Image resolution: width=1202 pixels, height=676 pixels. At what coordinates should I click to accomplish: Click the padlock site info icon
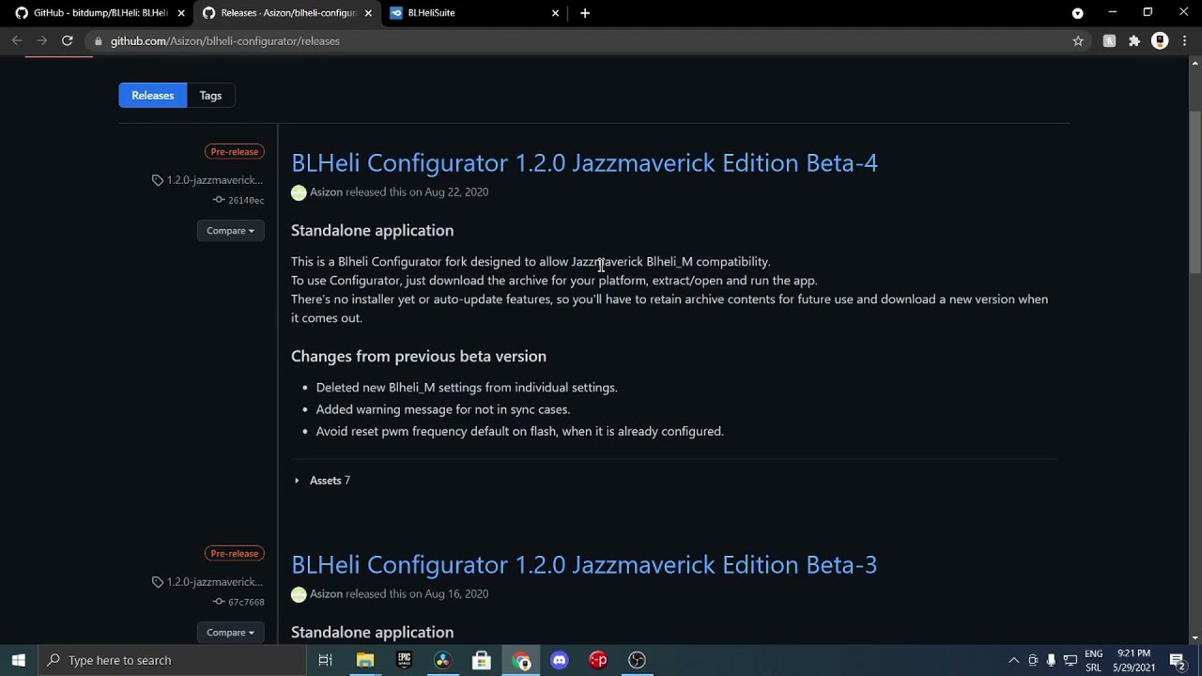98,40
